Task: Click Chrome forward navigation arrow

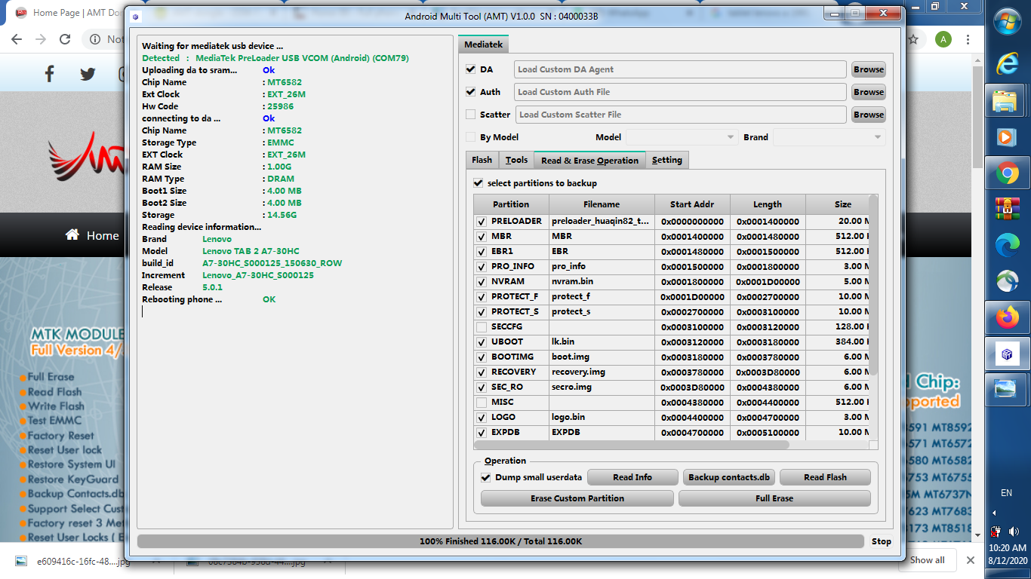Action: tap(41, 39)
